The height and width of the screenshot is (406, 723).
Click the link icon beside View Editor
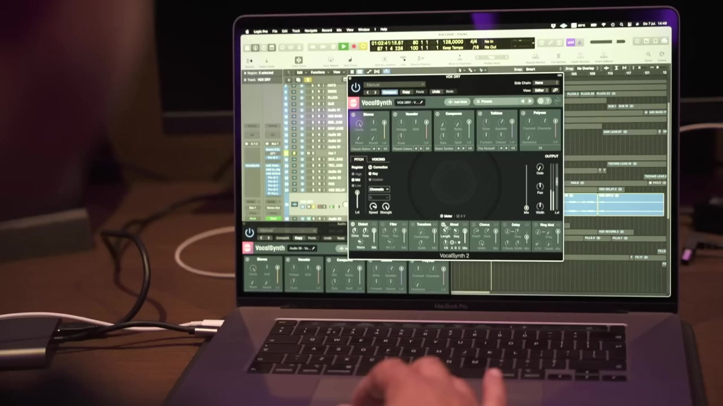[555, 90]
